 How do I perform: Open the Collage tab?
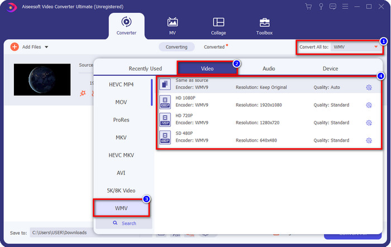218,26
